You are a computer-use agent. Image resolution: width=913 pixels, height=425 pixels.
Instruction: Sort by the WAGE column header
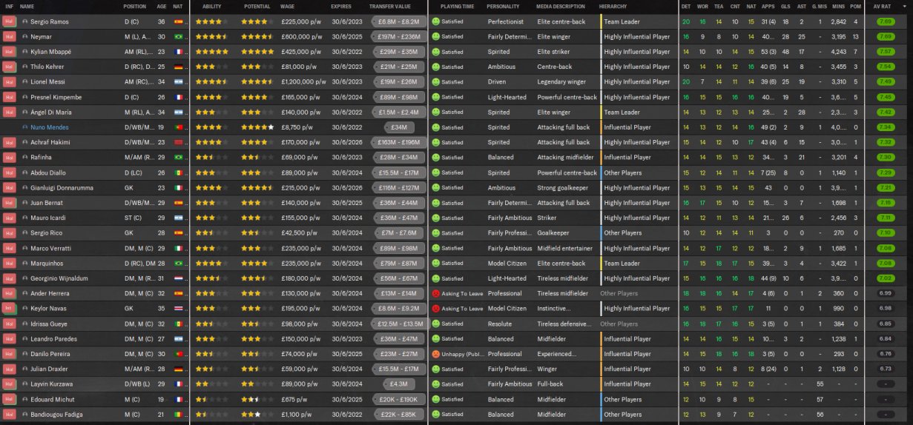287,7
